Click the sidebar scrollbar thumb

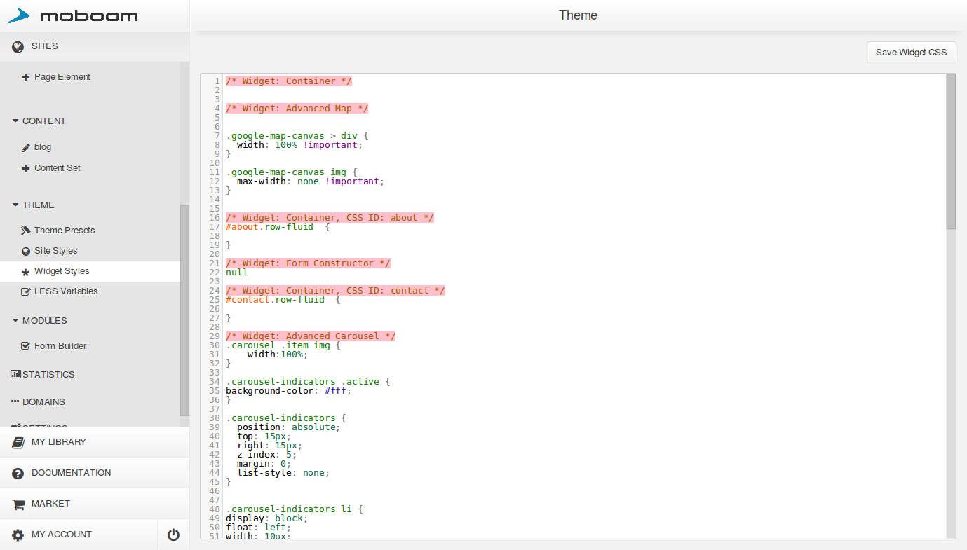[184, 308]
